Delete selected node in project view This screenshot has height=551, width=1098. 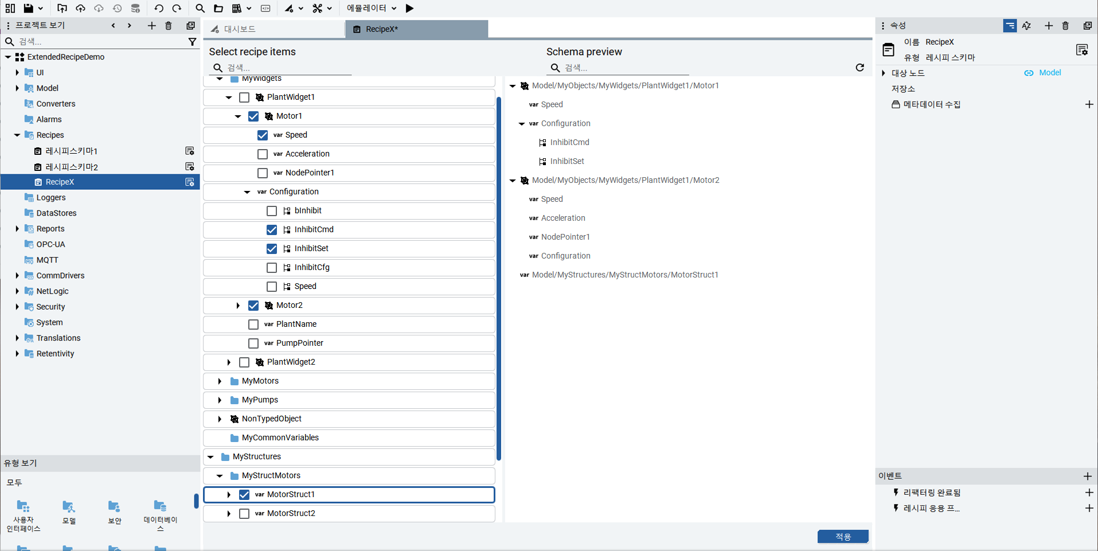(x=169, y=25)
